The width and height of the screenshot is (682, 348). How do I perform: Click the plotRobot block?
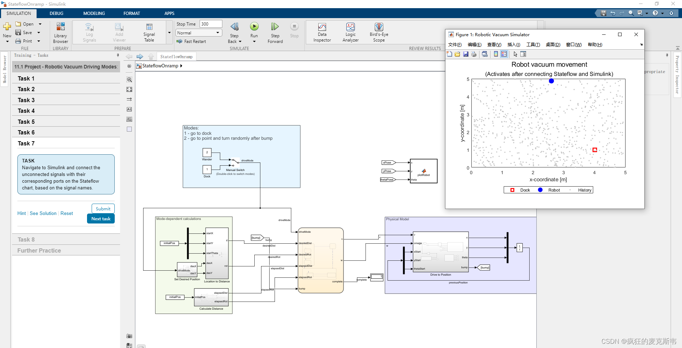(x=423, y=171)
